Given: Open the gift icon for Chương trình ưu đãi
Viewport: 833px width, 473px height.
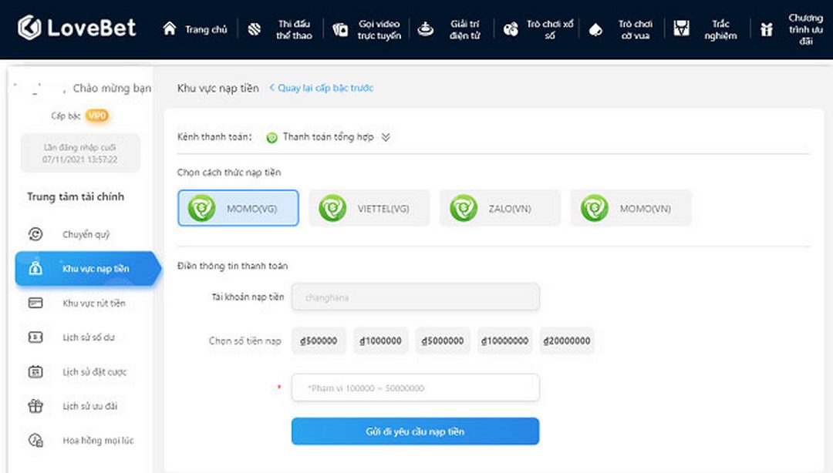Looking at the screenshot, I should [x=766, y=30].
